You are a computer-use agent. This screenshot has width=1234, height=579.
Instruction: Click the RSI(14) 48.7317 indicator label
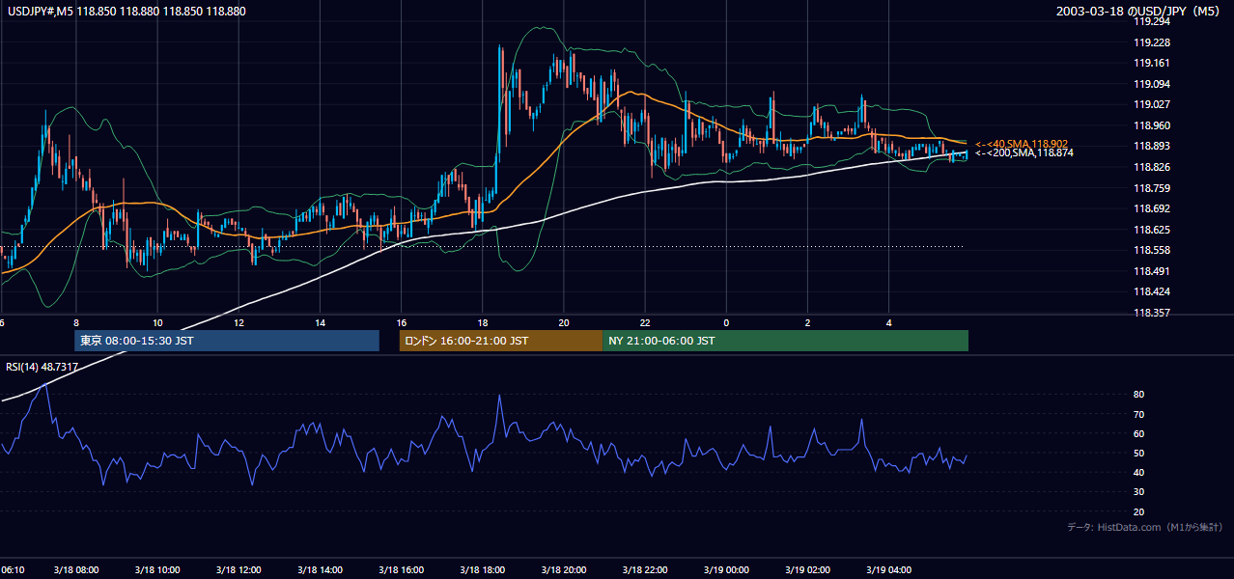click(x=42, y=367)
